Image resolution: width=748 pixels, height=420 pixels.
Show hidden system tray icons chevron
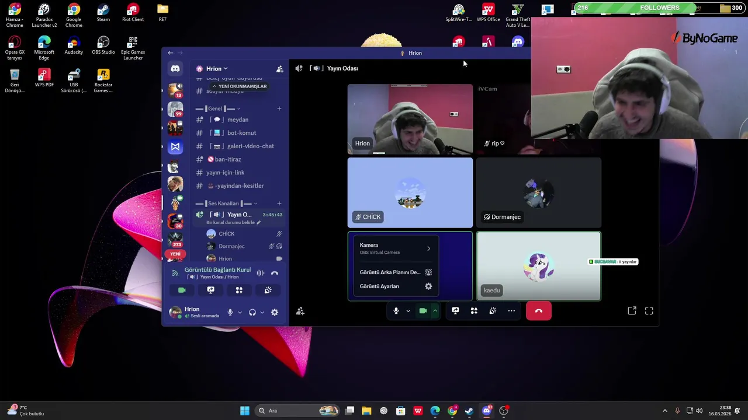664,411
